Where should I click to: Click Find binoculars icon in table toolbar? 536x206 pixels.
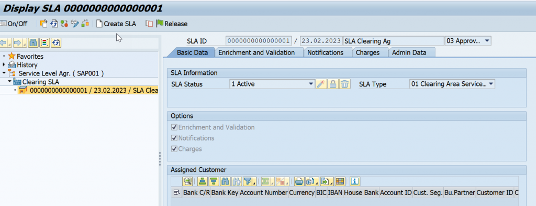(x=225, y=181)
